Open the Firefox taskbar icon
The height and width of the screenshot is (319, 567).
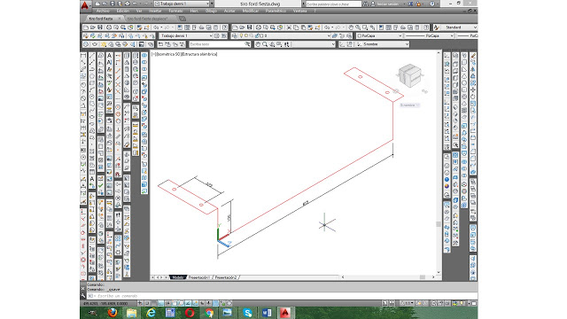pos(113,313)
